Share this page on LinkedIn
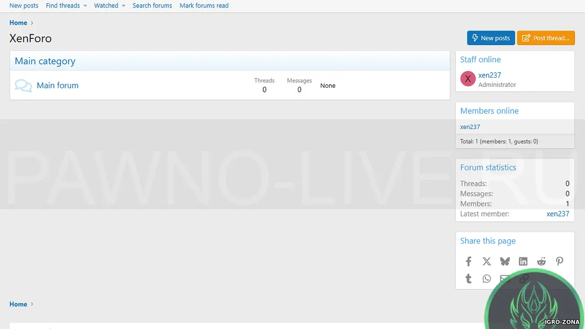Screen dimensions: 585x329 523,261
